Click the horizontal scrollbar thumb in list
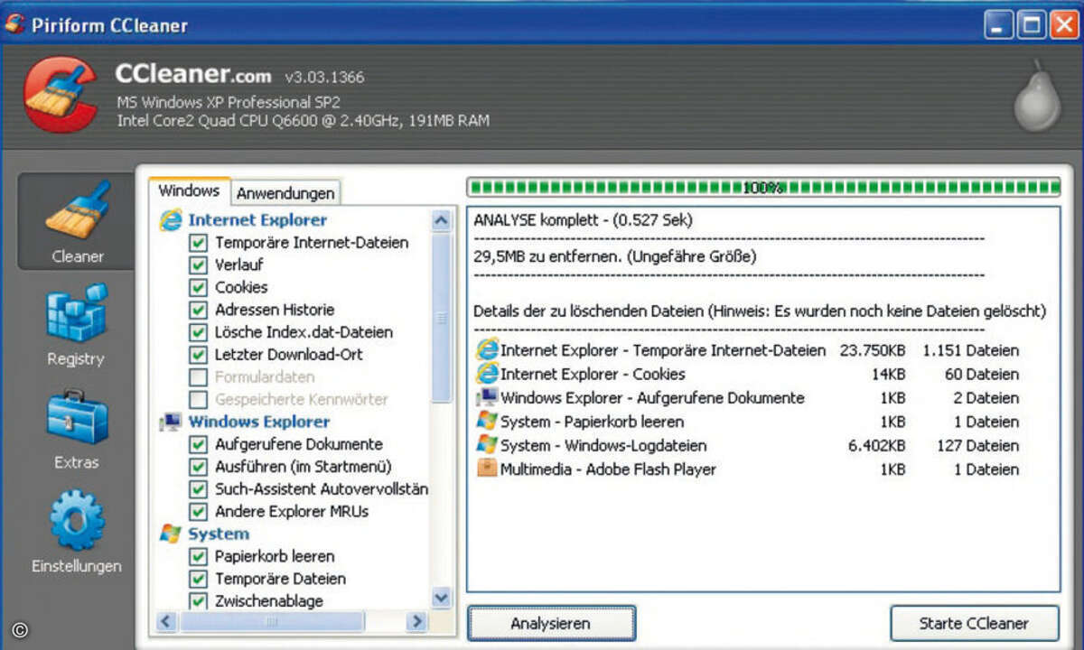1084x650 pixels. click(271, 621)
